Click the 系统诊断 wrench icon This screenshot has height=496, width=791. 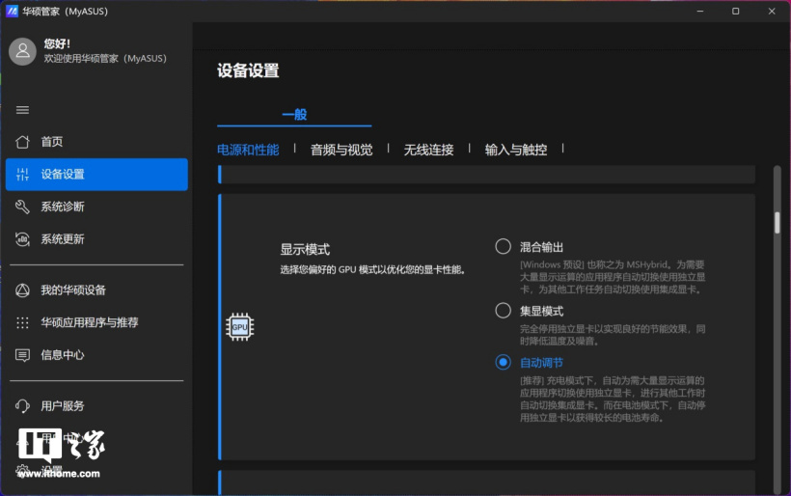tap(22, 207)
